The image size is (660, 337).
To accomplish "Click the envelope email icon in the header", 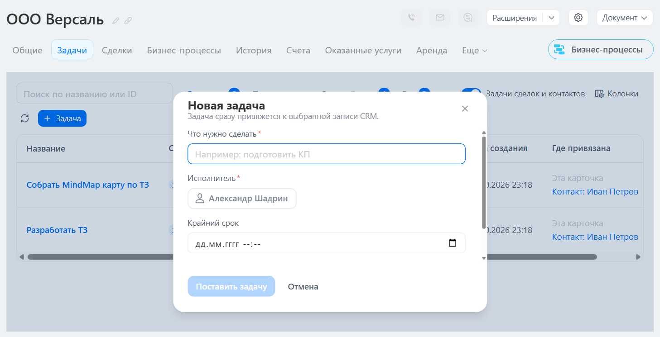I will (440, 18).
